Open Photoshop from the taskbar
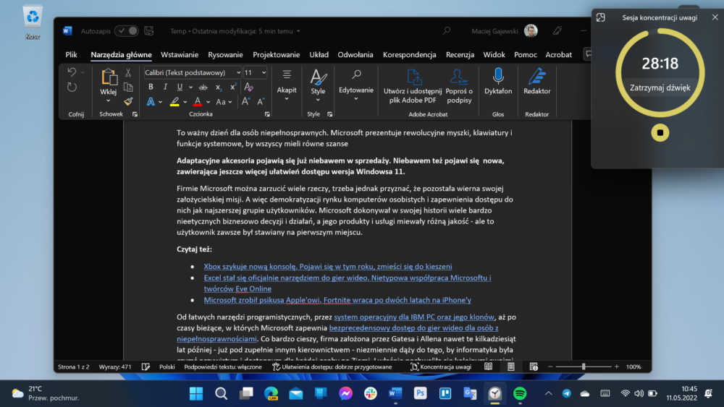This screenshot has height=407, width=724. coord(420,394)
